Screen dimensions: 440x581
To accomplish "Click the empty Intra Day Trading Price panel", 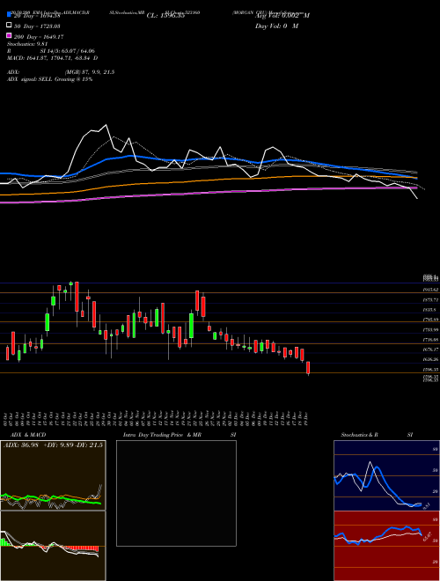I will [x=176, y=493].
